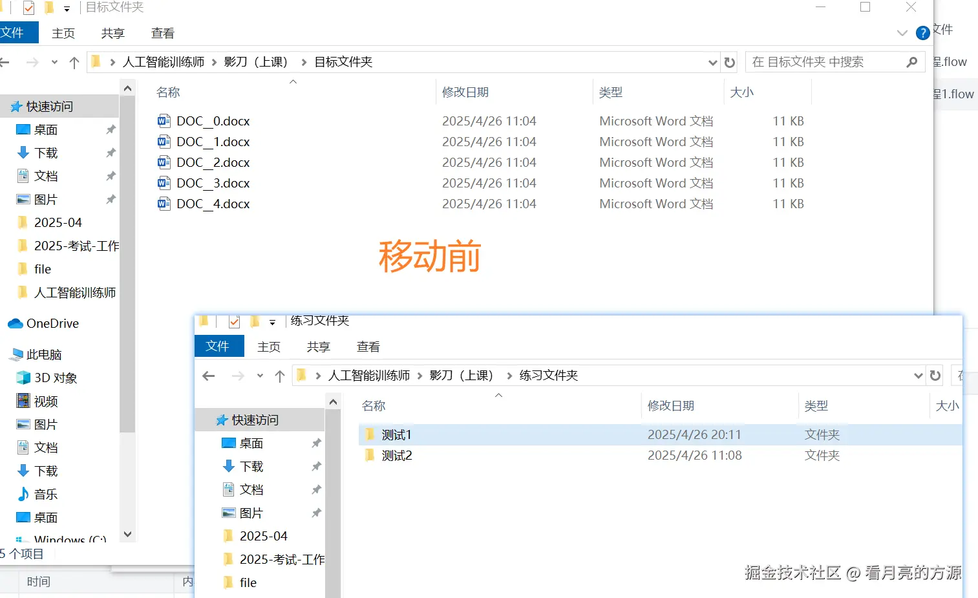Switch to 主页 tab in 目标文件夹 window
The image size is (978, 598).
[x=63, y=33]
